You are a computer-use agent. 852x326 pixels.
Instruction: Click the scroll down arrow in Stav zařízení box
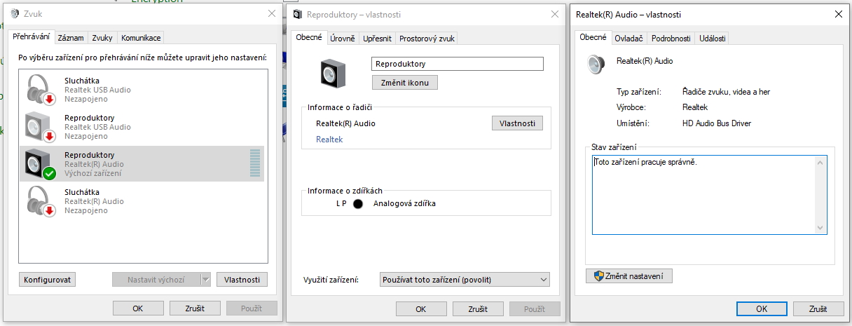820,228
